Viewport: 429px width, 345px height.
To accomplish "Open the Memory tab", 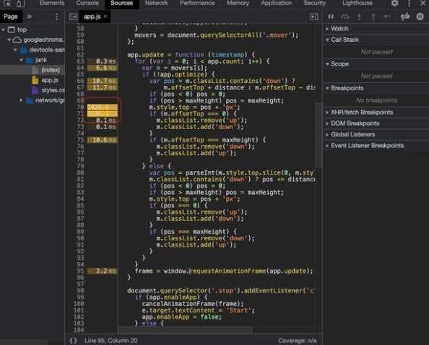I will click(238, 4).
